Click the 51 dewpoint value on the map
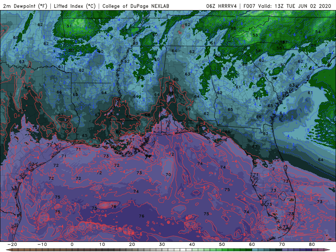Viewport: 336px width, 252px height. click(x=69, y=26)
